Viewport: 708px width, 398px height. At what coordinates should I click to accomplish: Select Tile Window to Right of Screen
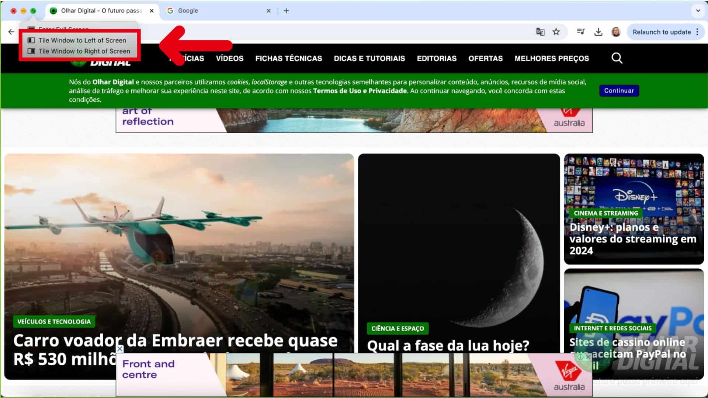coord(79,51)
